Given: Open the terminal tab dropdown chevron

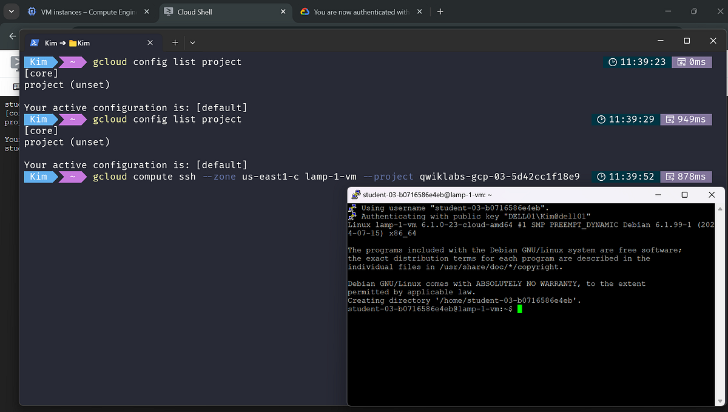Looking at the screenshot, I should click(x=192, y=42).
